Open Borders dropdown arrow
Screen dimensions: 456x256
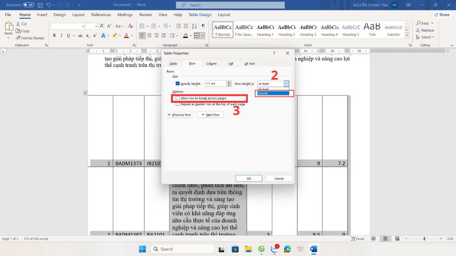(202, 36)
